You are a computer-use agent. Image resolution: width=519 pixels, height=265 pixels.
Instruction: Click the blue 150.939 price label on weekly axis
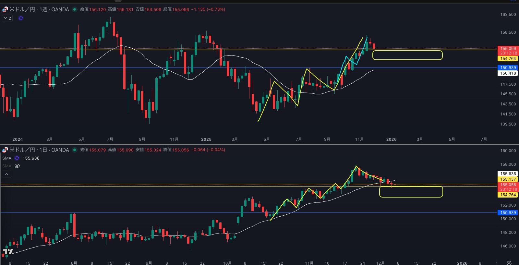click(x=508, y=68)
